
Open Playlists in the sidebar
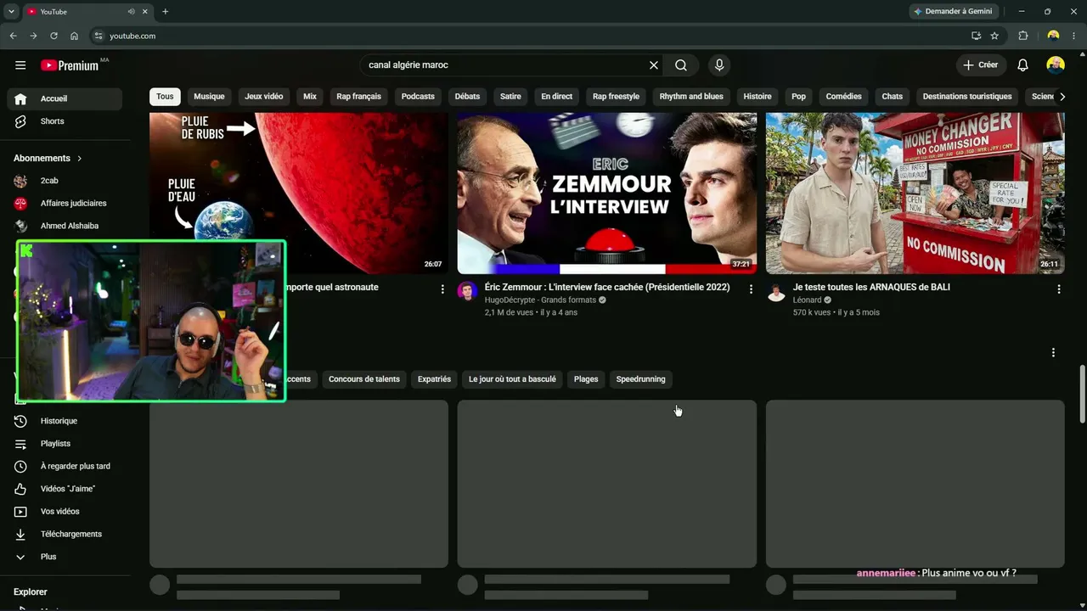[65, 444]
